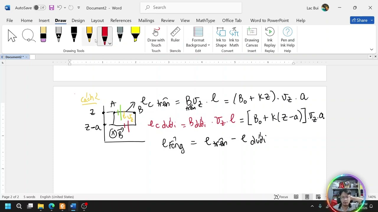Open the Undo history dropdown arrow

coord(65,8)
